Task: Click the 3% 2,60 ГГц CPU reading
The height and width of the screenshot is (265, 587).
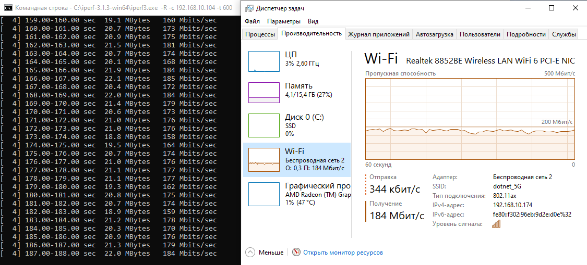Action: click(x=302, y=64)
